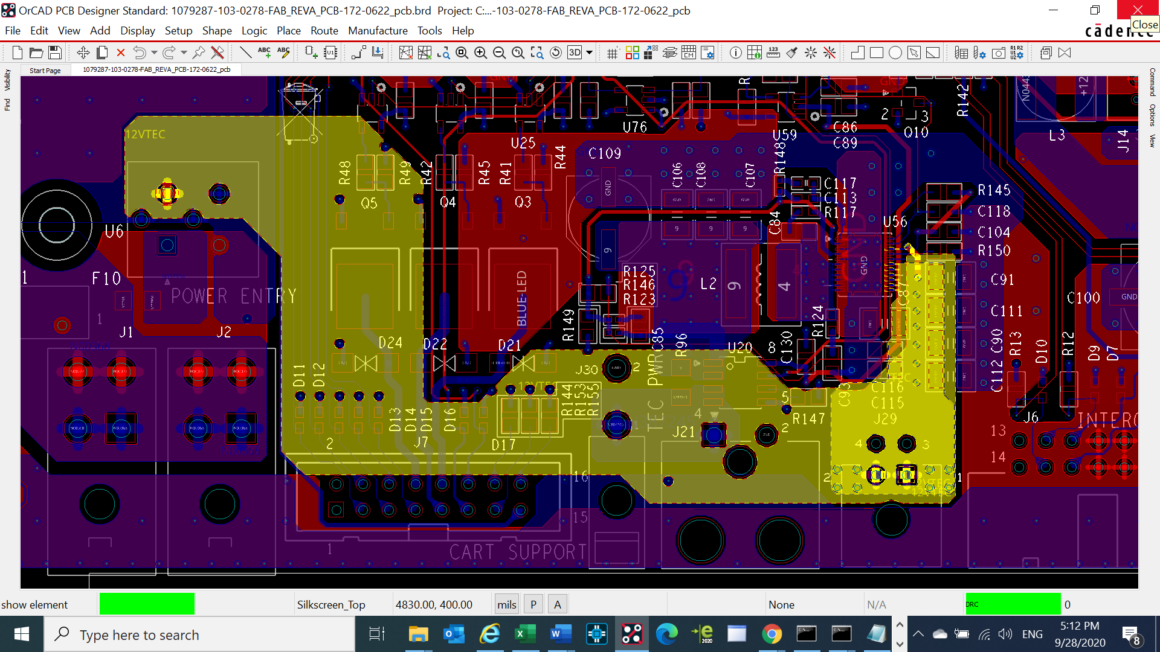1160x652 pixels.
Task: Click the Show Measure ruler icon
Action: click(x=773, y=53)
